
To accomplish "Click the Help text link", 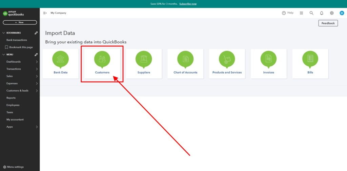I will pos(290,13).
